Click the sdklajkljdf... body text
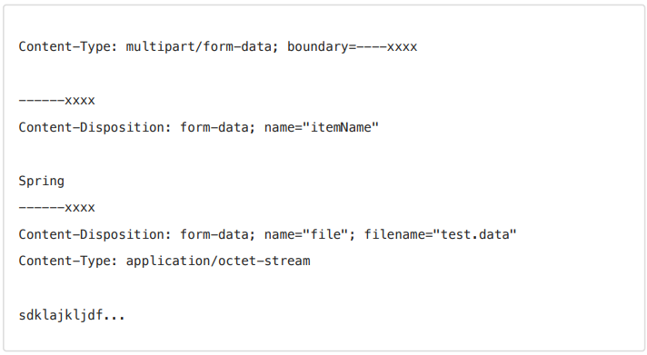Viewport: 647px width, 355px height. coord(72,315)
